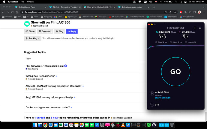Open the Window menu in the menu bar

[x=30, y=2]
